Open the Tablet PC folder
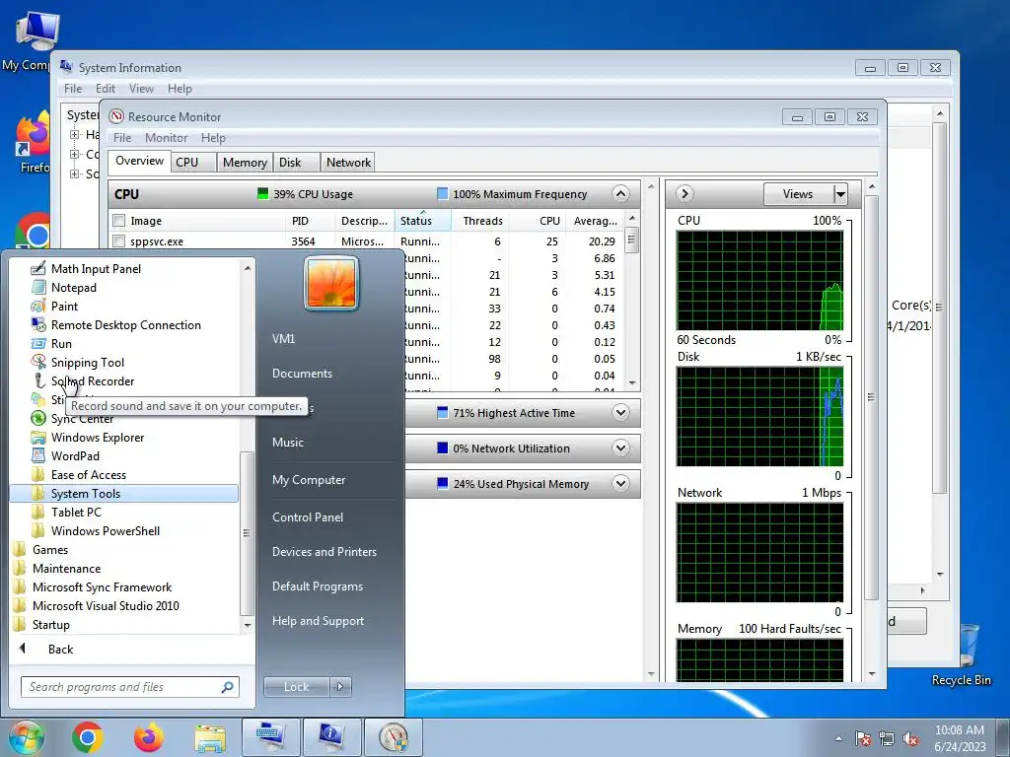The width and height of the screenshot is (1010, 757). point(76,512)
